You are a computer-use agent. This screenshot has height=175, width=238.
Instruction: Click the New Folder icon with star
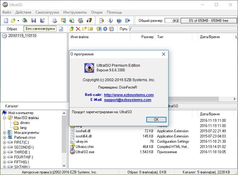(x=84, y=29)
